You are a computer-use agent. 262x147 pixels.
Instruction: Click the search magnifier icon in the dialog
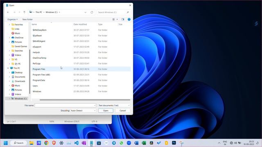(128, 12)
